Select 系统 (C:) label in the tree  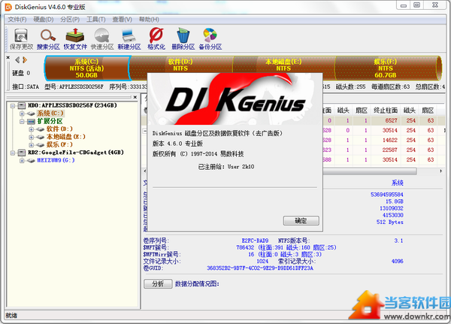tap(50, 114)
